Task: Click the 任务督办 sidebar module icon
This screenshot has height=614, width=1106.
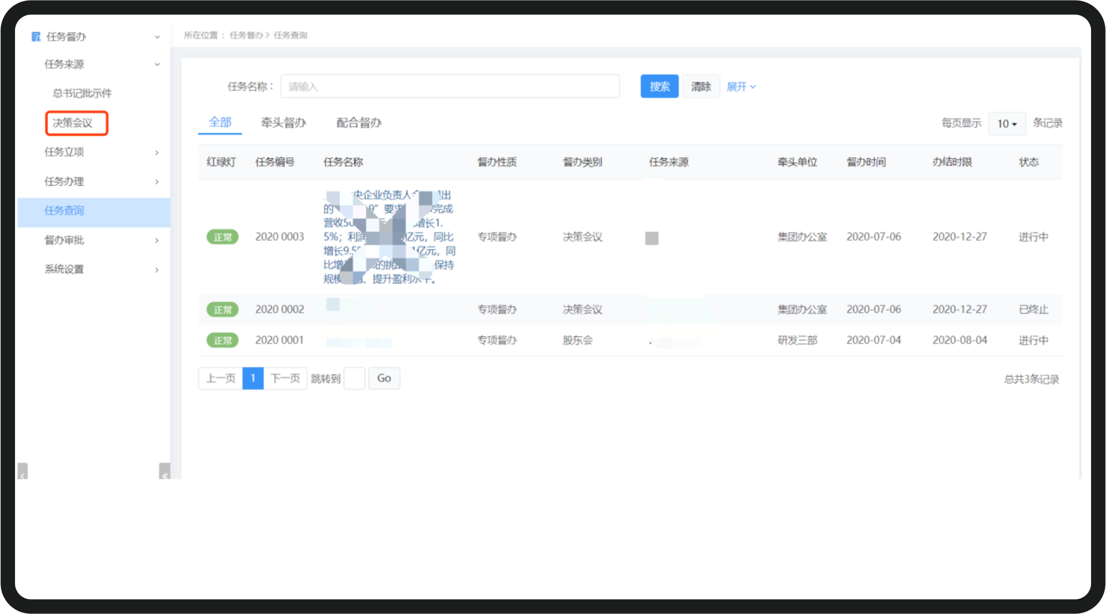Action: [x=36, y=37]
